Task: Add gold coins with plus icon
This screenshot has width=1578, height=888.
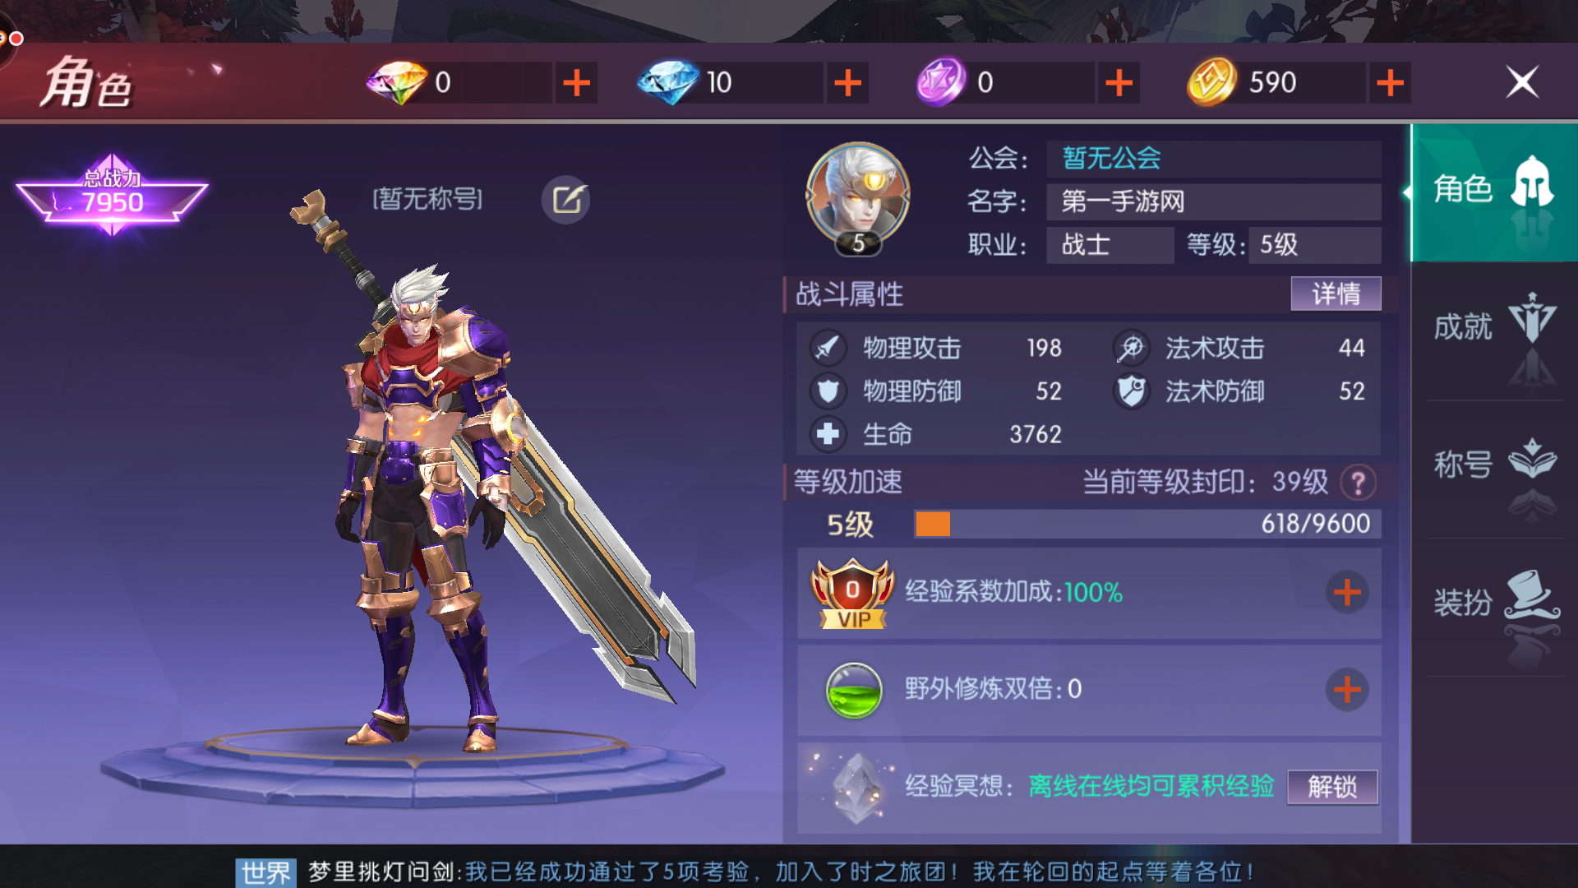Action: tap(1390, 82)
